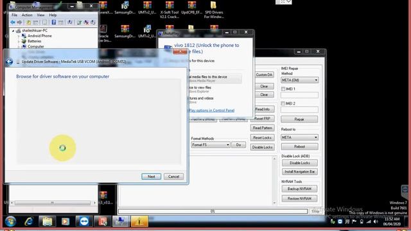This screenshot has height=231, width=411.
Task: Enable the IMEI 2 checkbox
Action: point(283,103)
